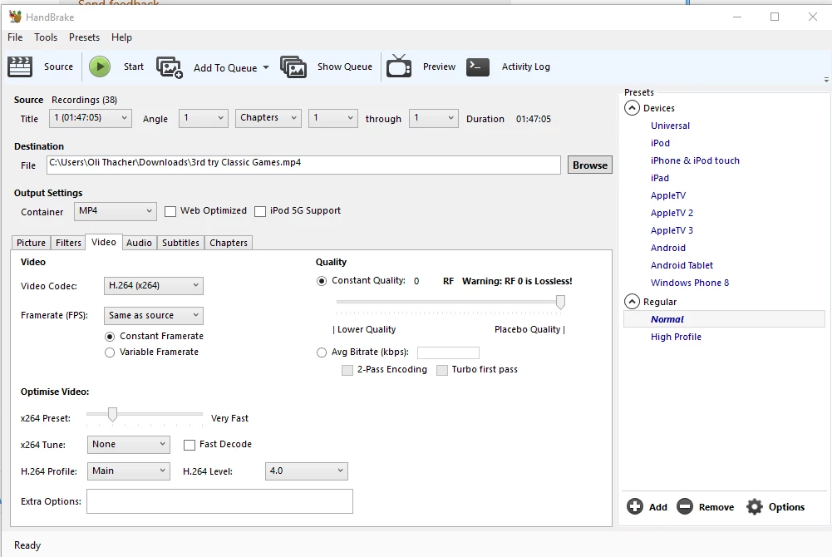
Task: Click the Show Queue stacked images icon
Action: coord(293,67)
